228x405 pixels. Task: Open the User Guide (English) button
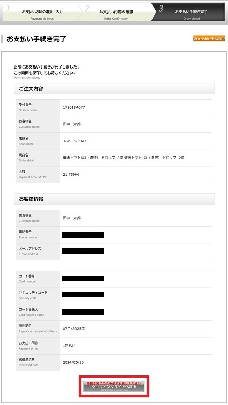pos(209,38)
